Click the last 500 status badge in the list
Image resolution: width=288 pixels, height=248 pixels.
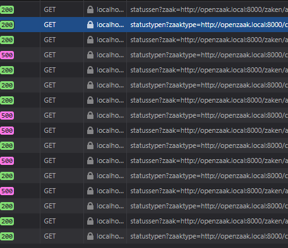click(x=7, y=191)
